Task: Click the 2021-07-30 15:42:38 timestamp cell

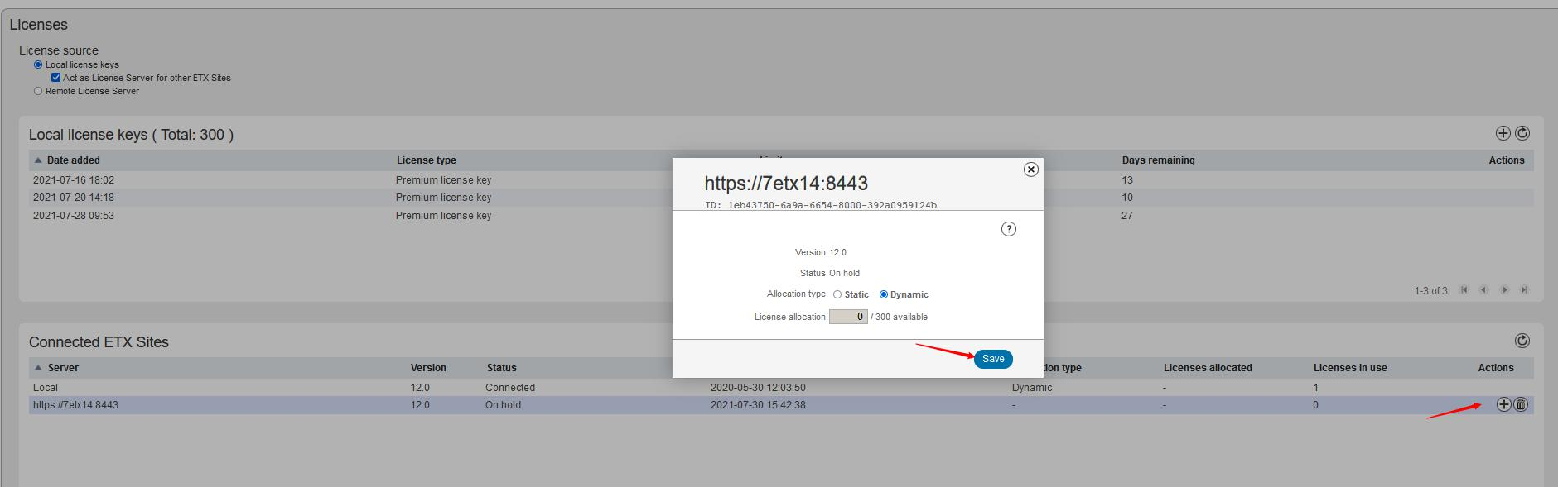Action: [758, 405]
